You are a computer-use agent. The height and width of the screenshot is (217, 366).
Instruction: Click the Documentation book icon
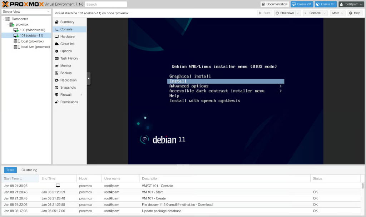(263, 4)
